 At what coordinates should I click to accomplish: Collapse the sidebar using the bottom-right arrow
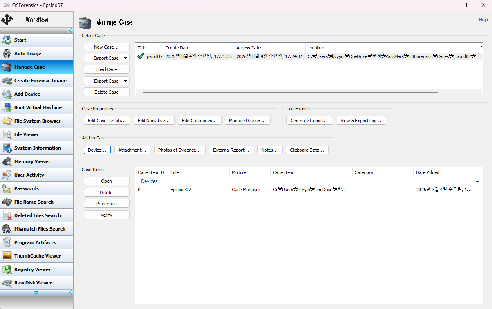pos(70,293)
